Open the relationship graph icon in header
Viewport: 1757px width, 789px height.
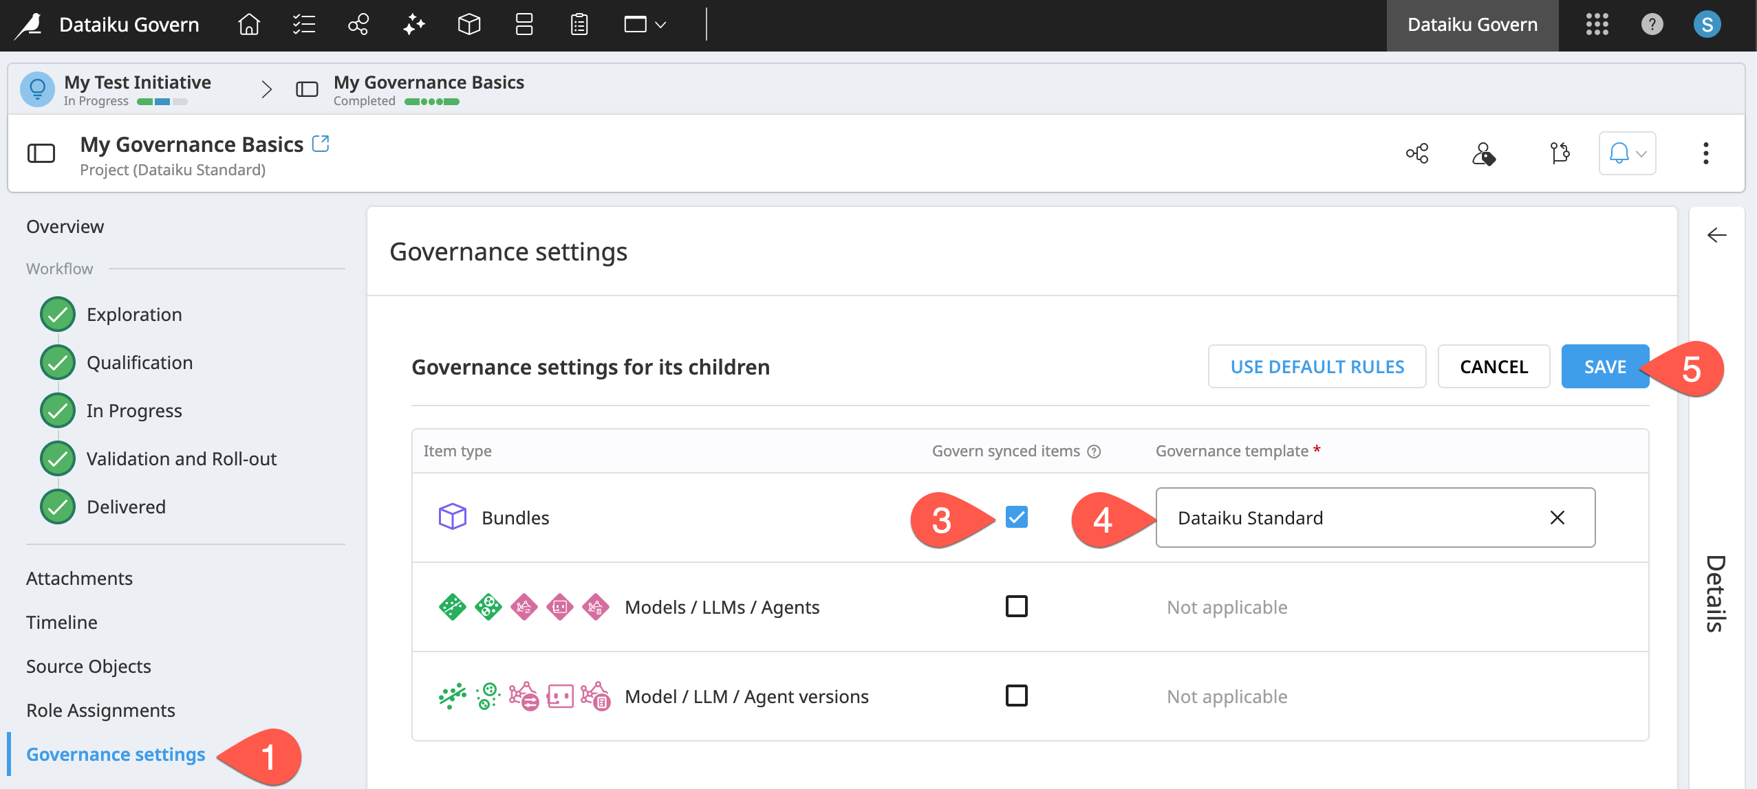coord(1417,153)
